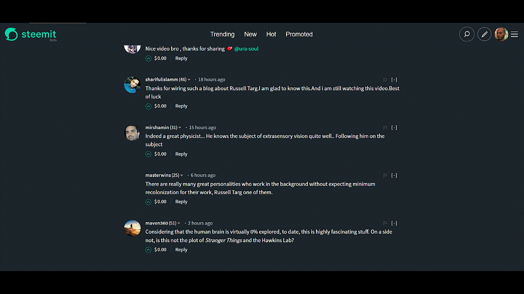This screenshot has height=294, width=524.
Task: Click the pencil icon to write post
Action: tap(484, 34)
